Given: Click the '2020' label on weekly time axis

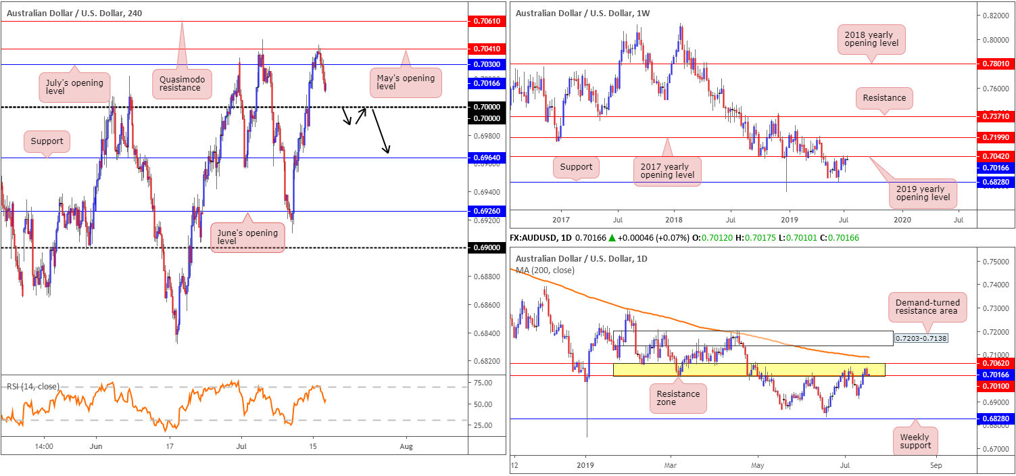Looking at the screenshot, I should 901,220.
